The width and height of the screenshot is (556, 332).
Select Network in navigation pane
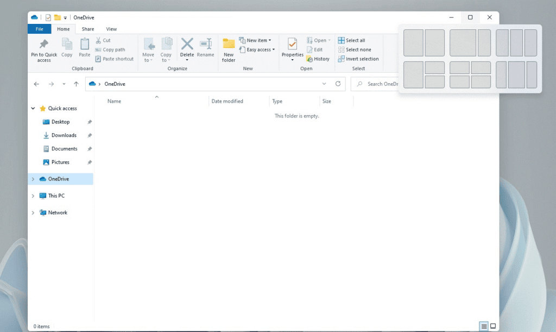(58, 213)
